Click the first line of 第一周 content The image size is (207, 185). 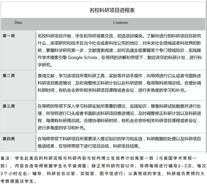pyautogui.click(x=119, y=36)
